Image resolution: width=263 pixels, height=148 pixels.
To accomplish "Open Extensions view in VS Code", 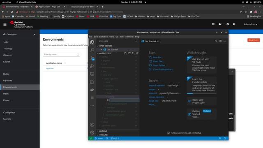I will pos(92,82).
